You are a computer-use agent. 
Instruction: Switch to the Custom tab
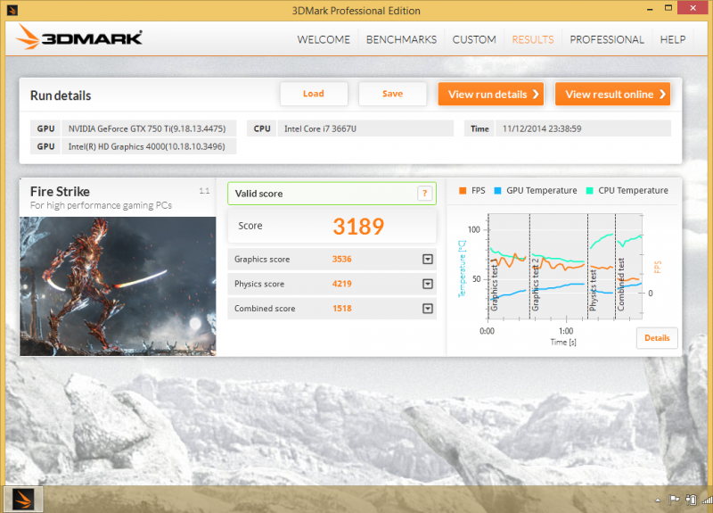[x=474, y=39]
